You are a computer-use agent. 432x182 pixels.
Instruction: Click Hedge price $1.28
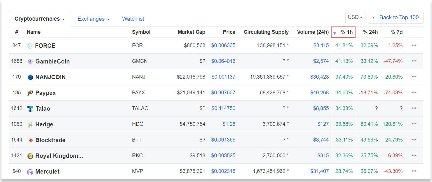coord(229,124)
